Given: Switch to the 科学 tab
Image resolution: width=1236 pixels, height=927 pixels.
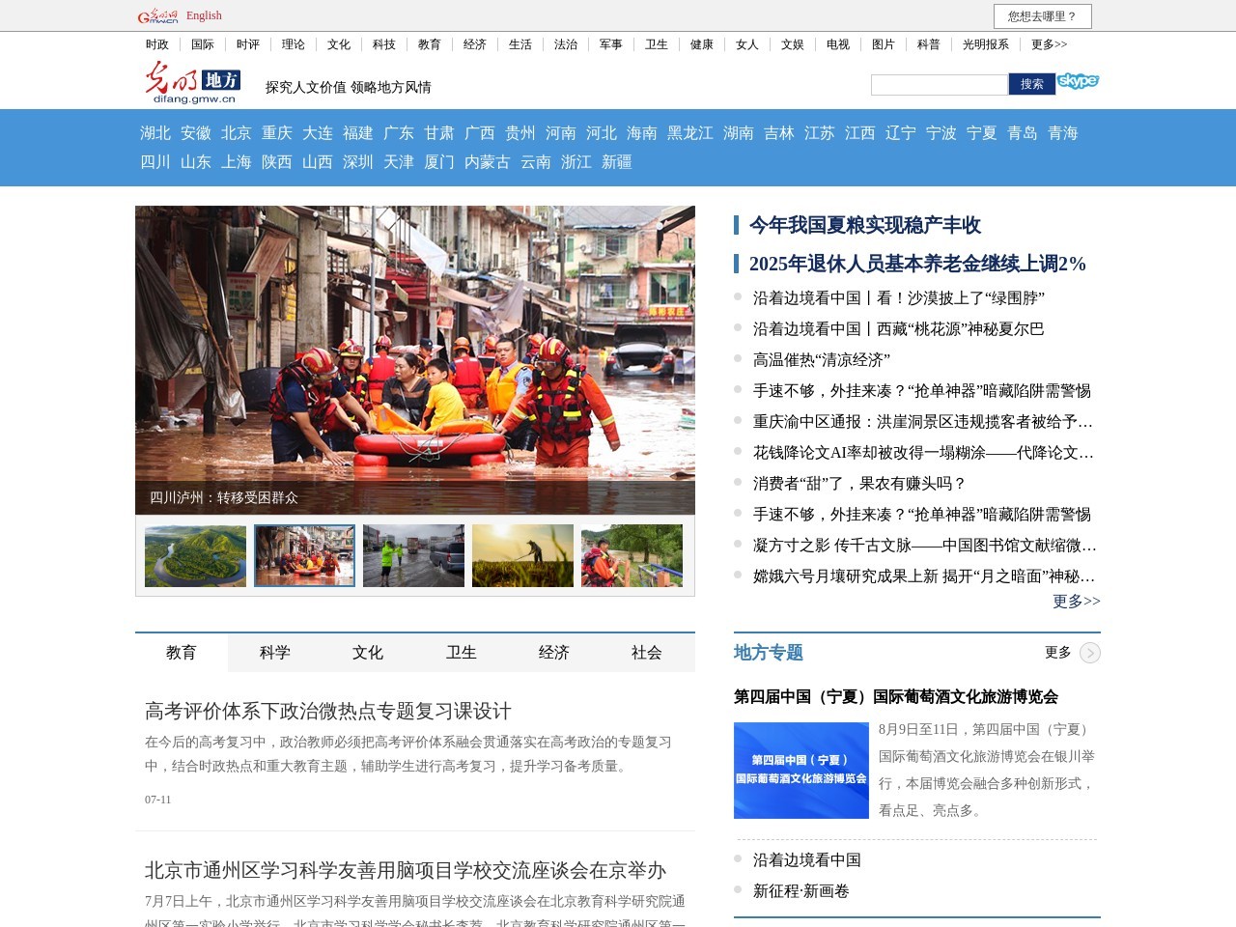Looking at the screenshot, I should point(274,652).
